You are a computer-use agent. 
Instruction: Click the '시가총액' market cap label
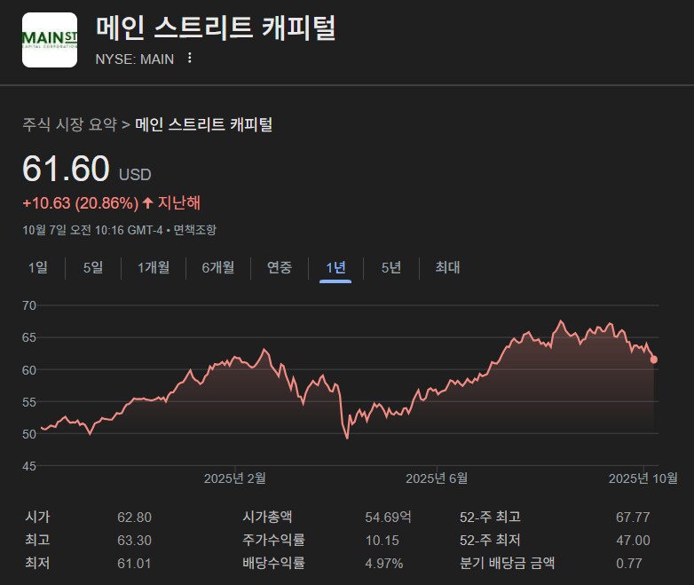click(x=267, y=517)
